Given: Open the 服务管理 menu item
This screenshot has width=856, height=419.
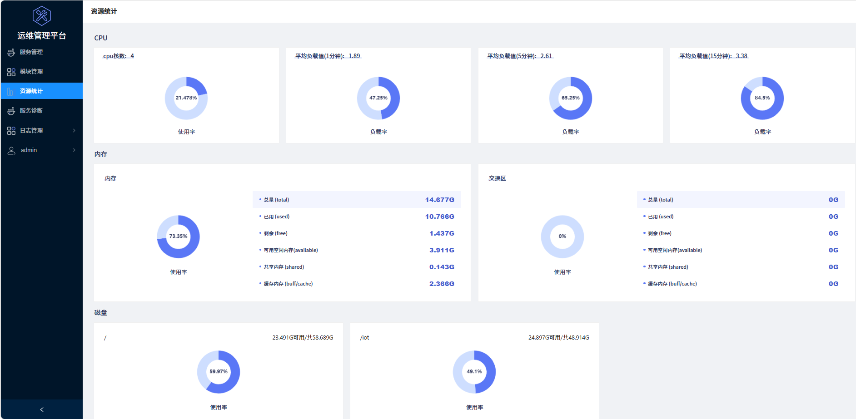Looking at the screenshot, I should coord(42,52).
